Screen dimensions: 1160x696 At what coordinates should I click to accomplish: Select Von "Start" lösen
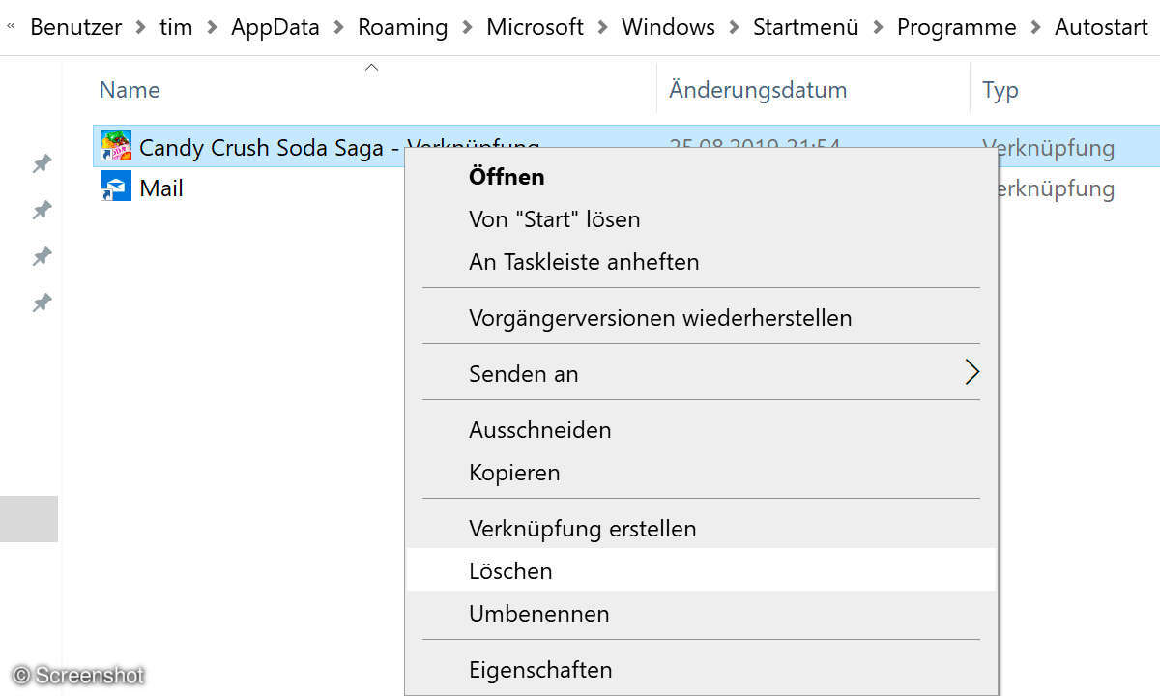702,219
